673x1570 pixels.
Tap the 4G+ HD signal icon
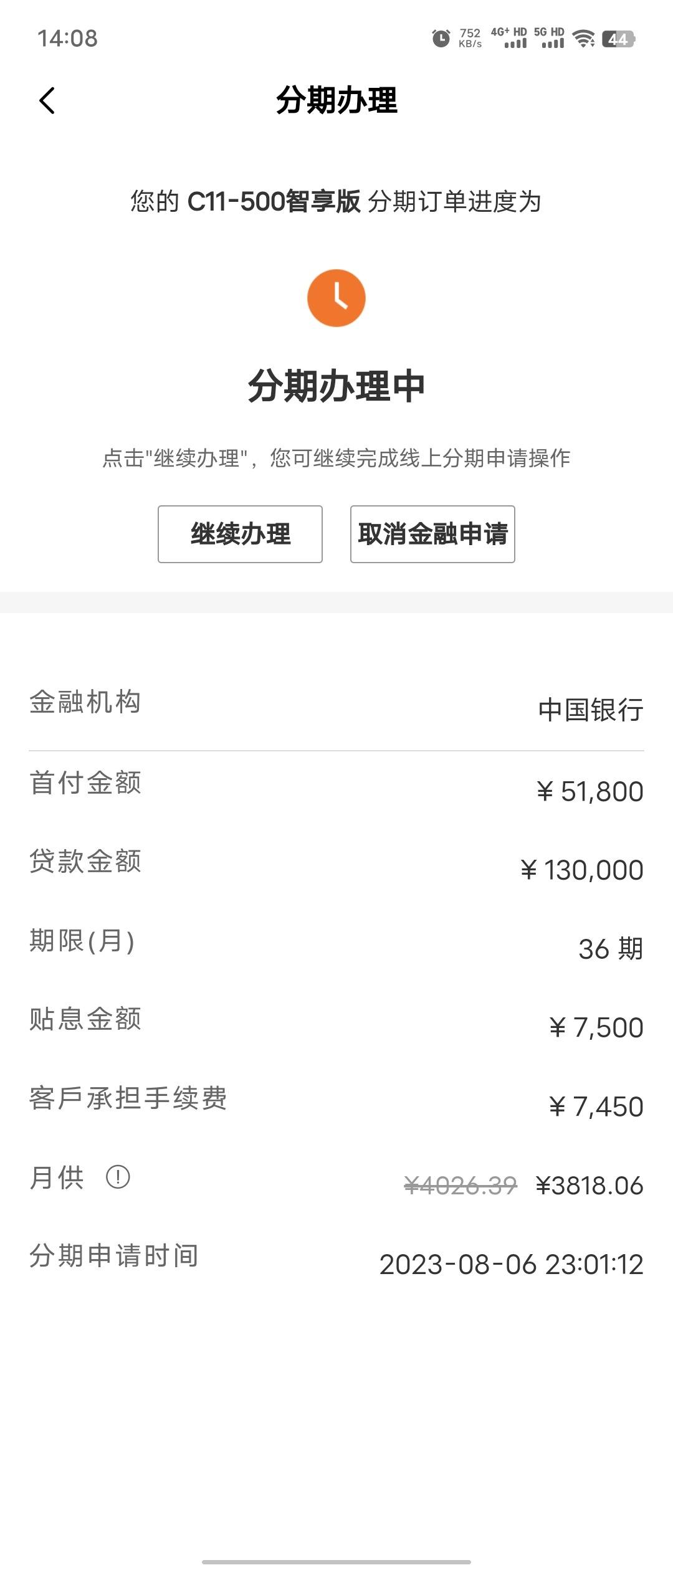tap(509, 37)
